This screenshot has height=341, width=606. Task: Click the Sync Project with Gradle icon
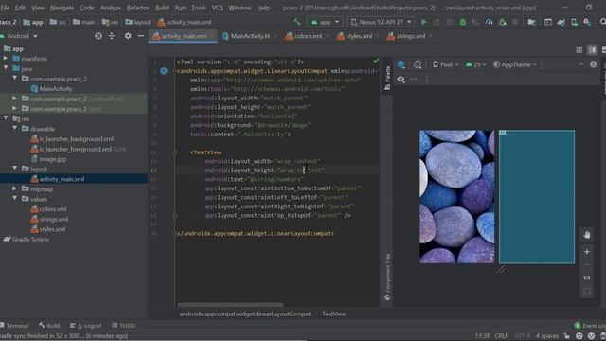(x=561, y=22)
